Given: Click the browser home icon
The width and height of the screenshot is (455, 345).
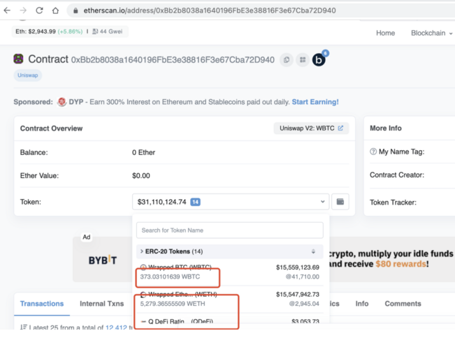Looking at the screenshot, I should 55,10.
